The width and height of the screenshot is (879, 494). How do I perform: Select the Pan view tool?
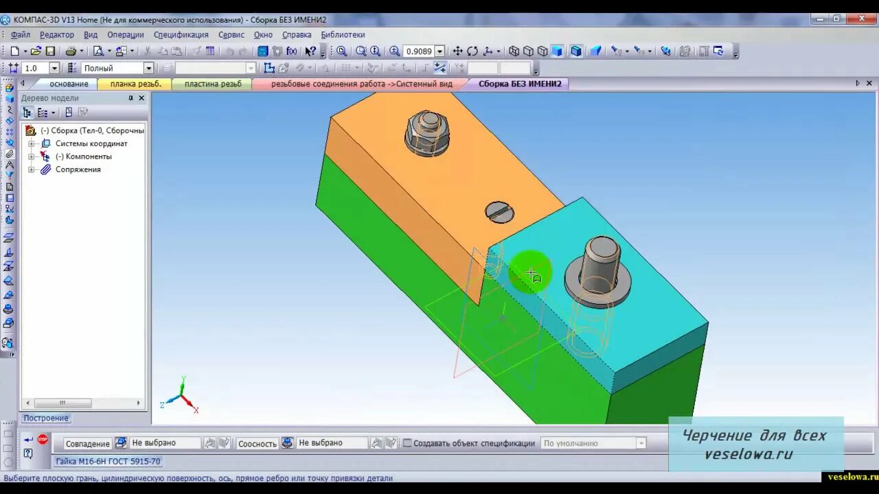click(x=457, y=51)
